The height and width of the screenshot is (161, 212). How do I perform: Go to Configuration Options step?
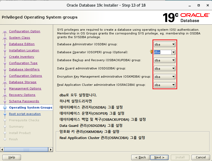point(26,75)
